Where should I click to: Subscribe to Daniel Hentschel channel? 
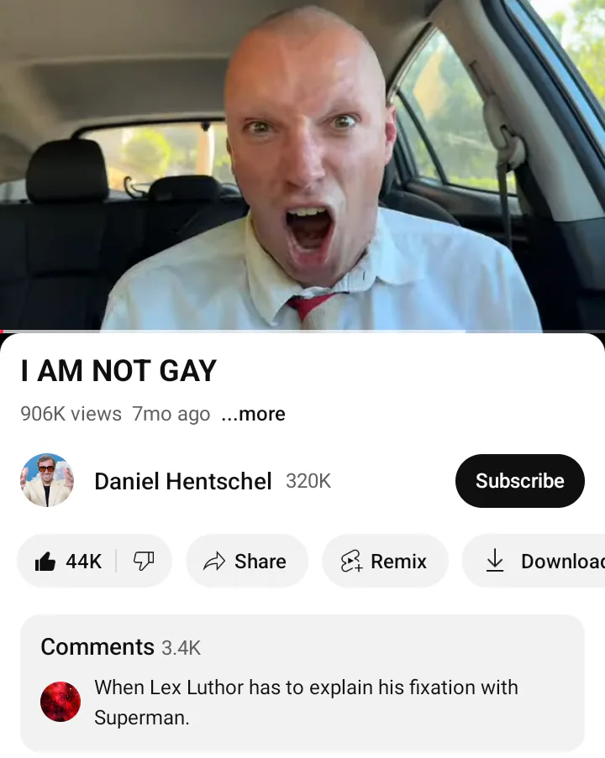pyautogui.click(x=520, y=480)
